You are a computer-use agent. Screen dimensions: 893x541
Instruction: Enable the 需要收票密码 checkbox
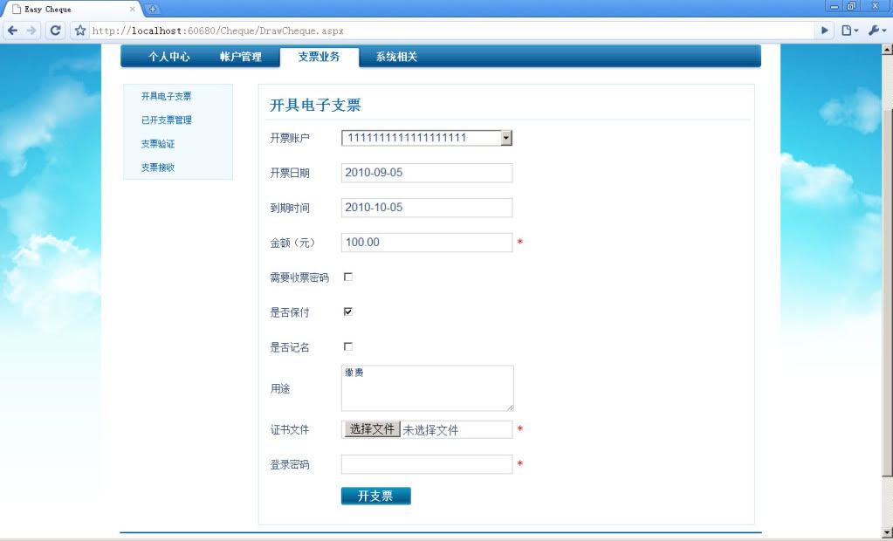[x=348, y=277]
